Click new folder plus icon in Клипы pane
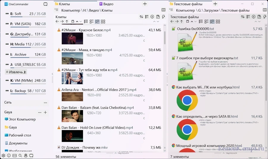The width and height of the screenshot is (268, 159). 152,17
